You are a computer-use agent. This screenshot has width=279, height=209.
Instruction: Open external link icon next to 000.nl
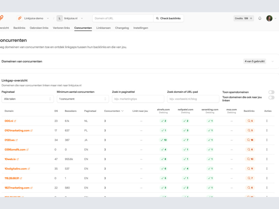click(x=15, y=121)
